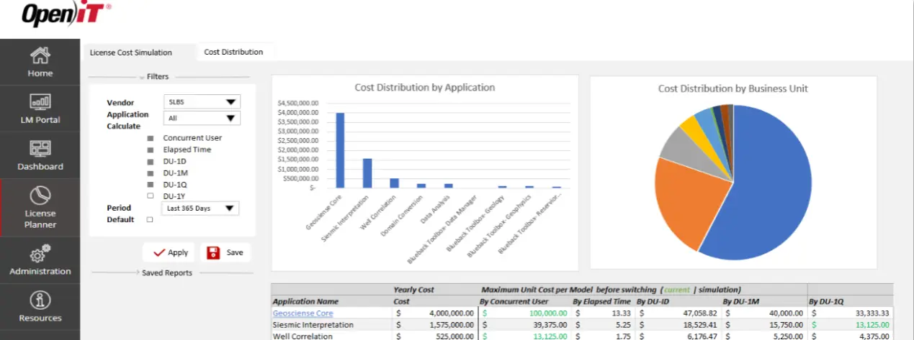The image size is (914, 340).
Task: Toggle the Elapsed Time checkbox
Action: 151,150
